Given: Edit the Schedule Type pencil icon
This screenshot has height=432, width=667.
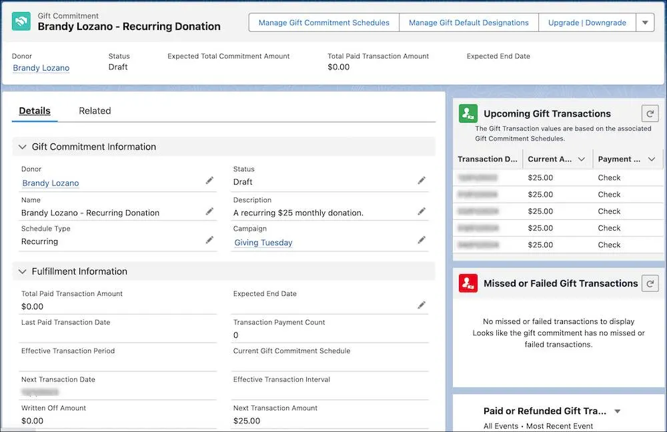Looking at the screenshot, I should (x=209, y=240).
